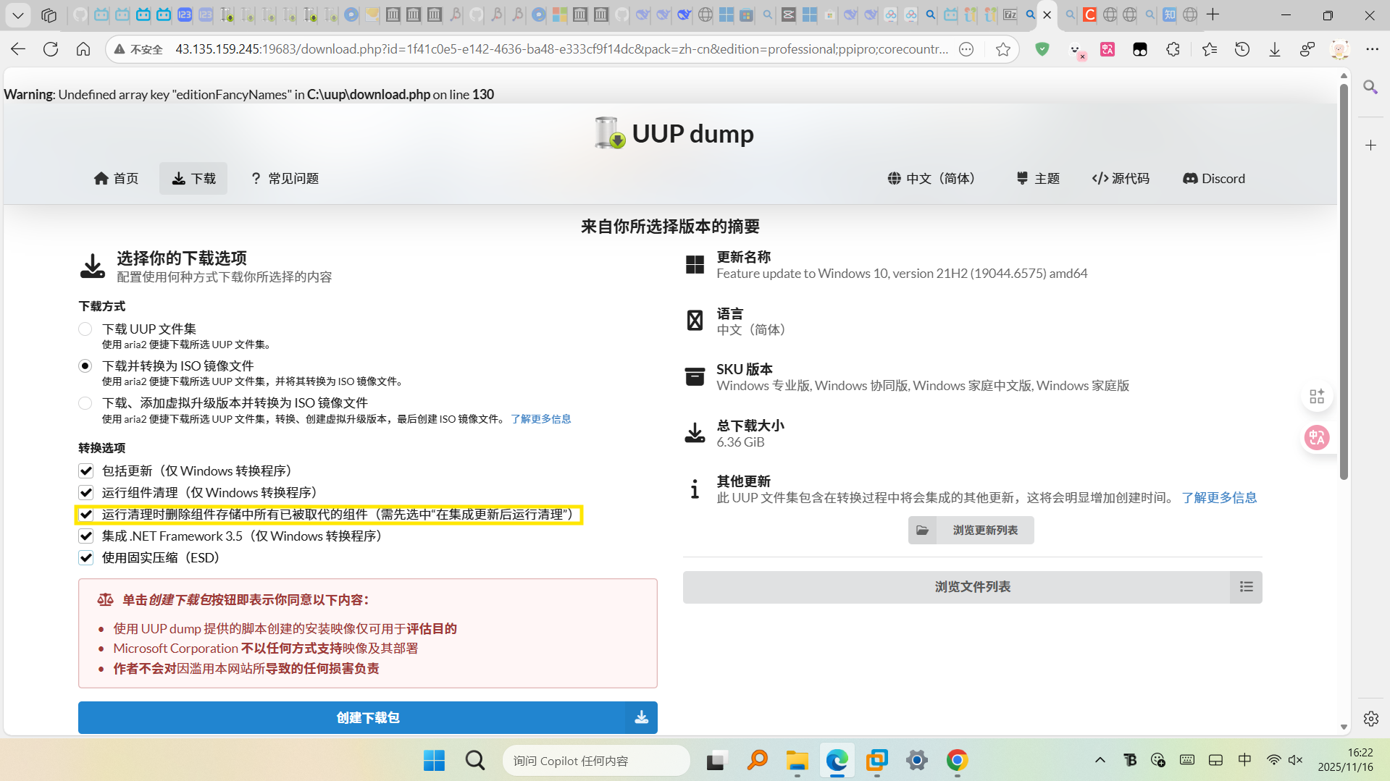Click the 创建下载包 button
The width and height of the screenshot is (1390, 781).
(367, 717)
